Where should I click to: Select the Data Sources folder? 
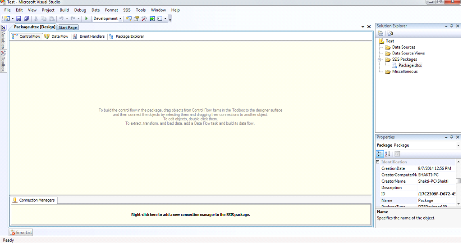[403, 47]
